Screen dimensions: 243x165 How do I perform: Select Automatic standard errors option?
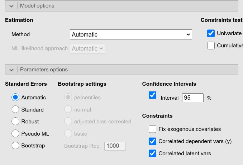click(15, 97)
